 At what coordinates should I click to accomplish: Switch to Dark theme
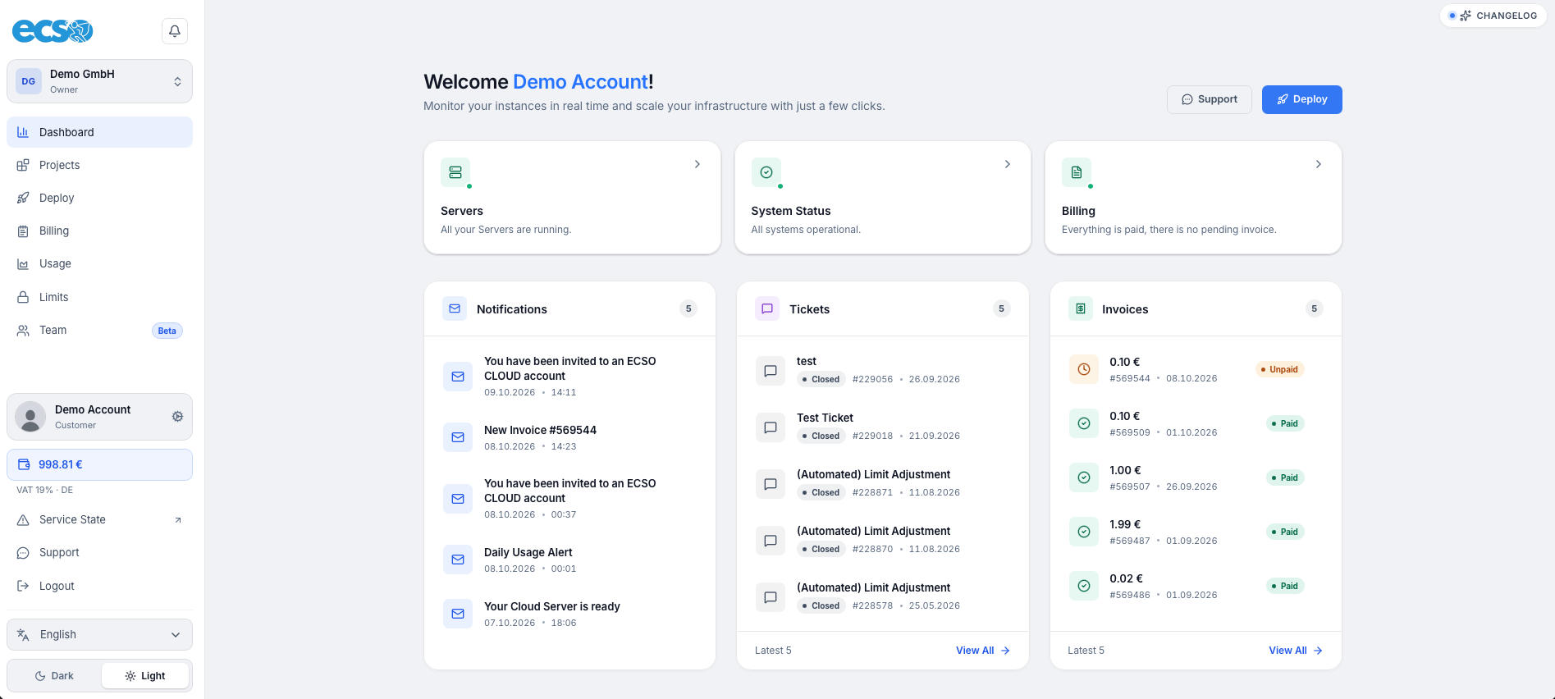(x=54, y=676)
